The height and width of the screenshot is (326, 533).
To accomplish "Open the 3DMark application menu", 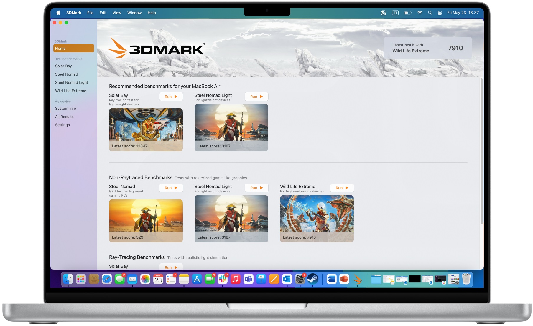I will click(74, 13).
